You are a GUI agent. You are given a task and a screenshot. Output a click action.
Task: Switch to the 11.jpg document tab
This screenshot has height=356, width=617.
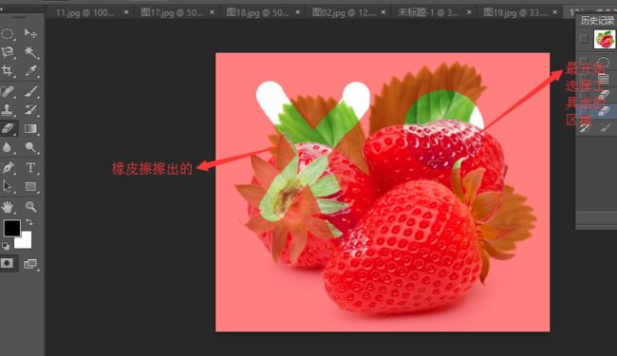pos(84,12)
